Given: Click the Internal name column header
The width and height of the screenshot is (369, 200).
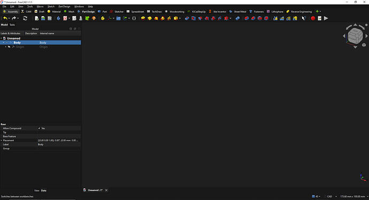Looking at the screenshot, I should 47,33.
